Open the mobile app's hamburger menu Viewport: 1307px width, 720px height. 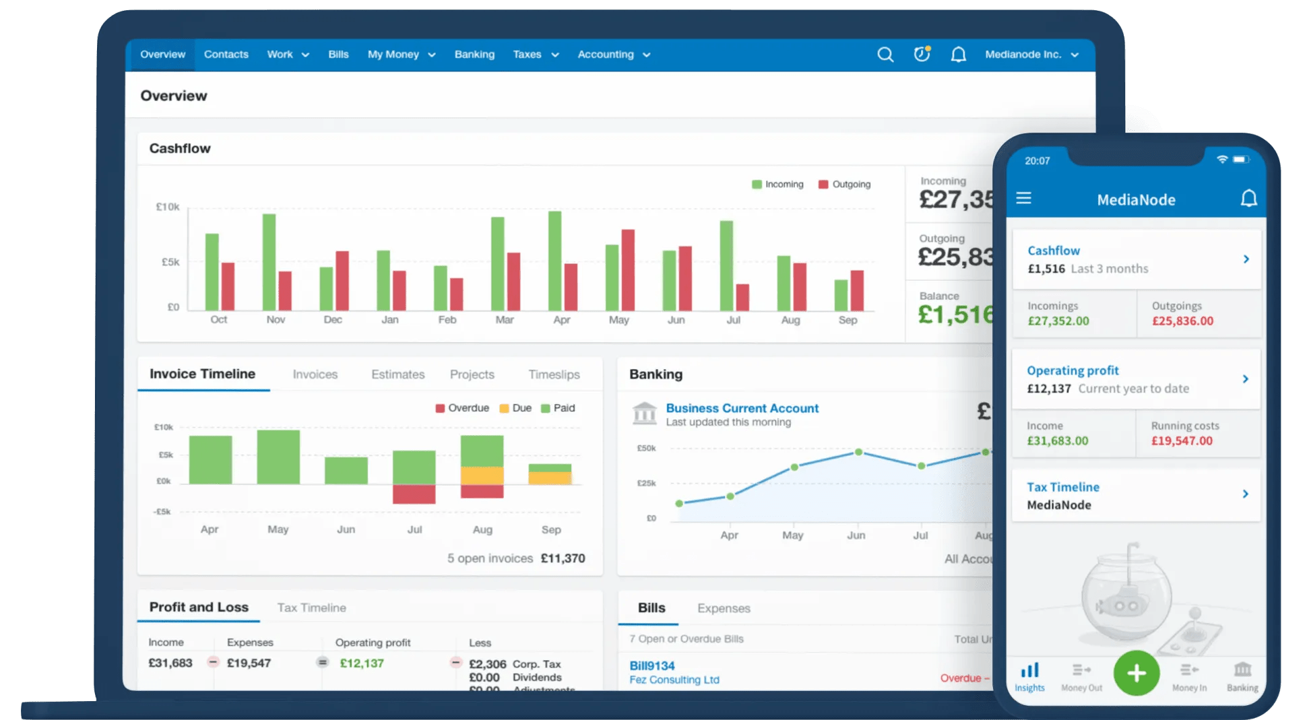(x=1023, y=199)
